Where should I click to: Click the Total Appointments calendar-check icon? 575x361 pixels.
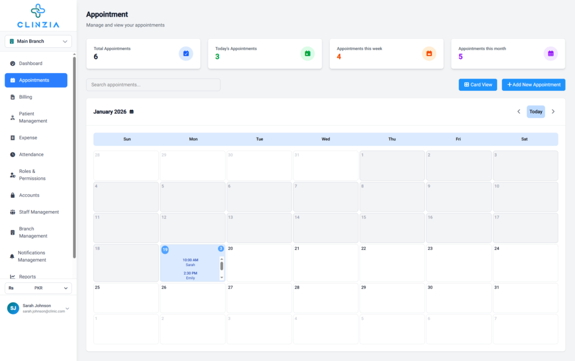tap(186, 53)
